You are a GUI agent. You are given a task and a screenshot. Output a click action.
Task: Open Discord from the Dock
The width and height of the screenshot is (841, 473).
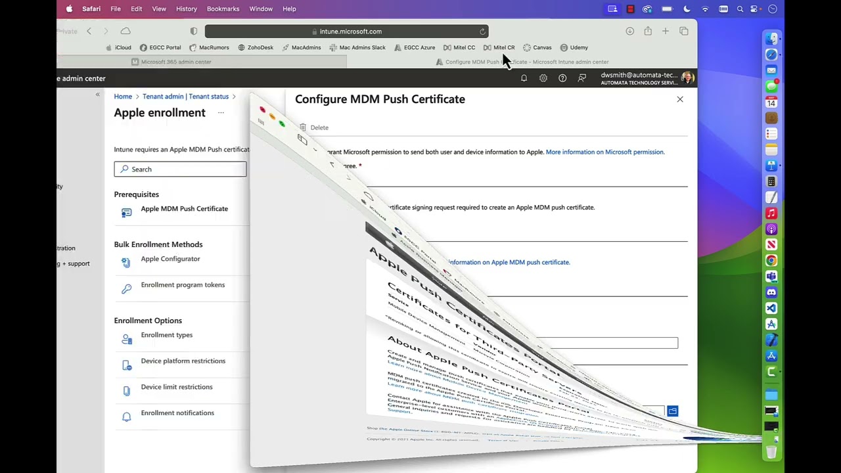771,292
